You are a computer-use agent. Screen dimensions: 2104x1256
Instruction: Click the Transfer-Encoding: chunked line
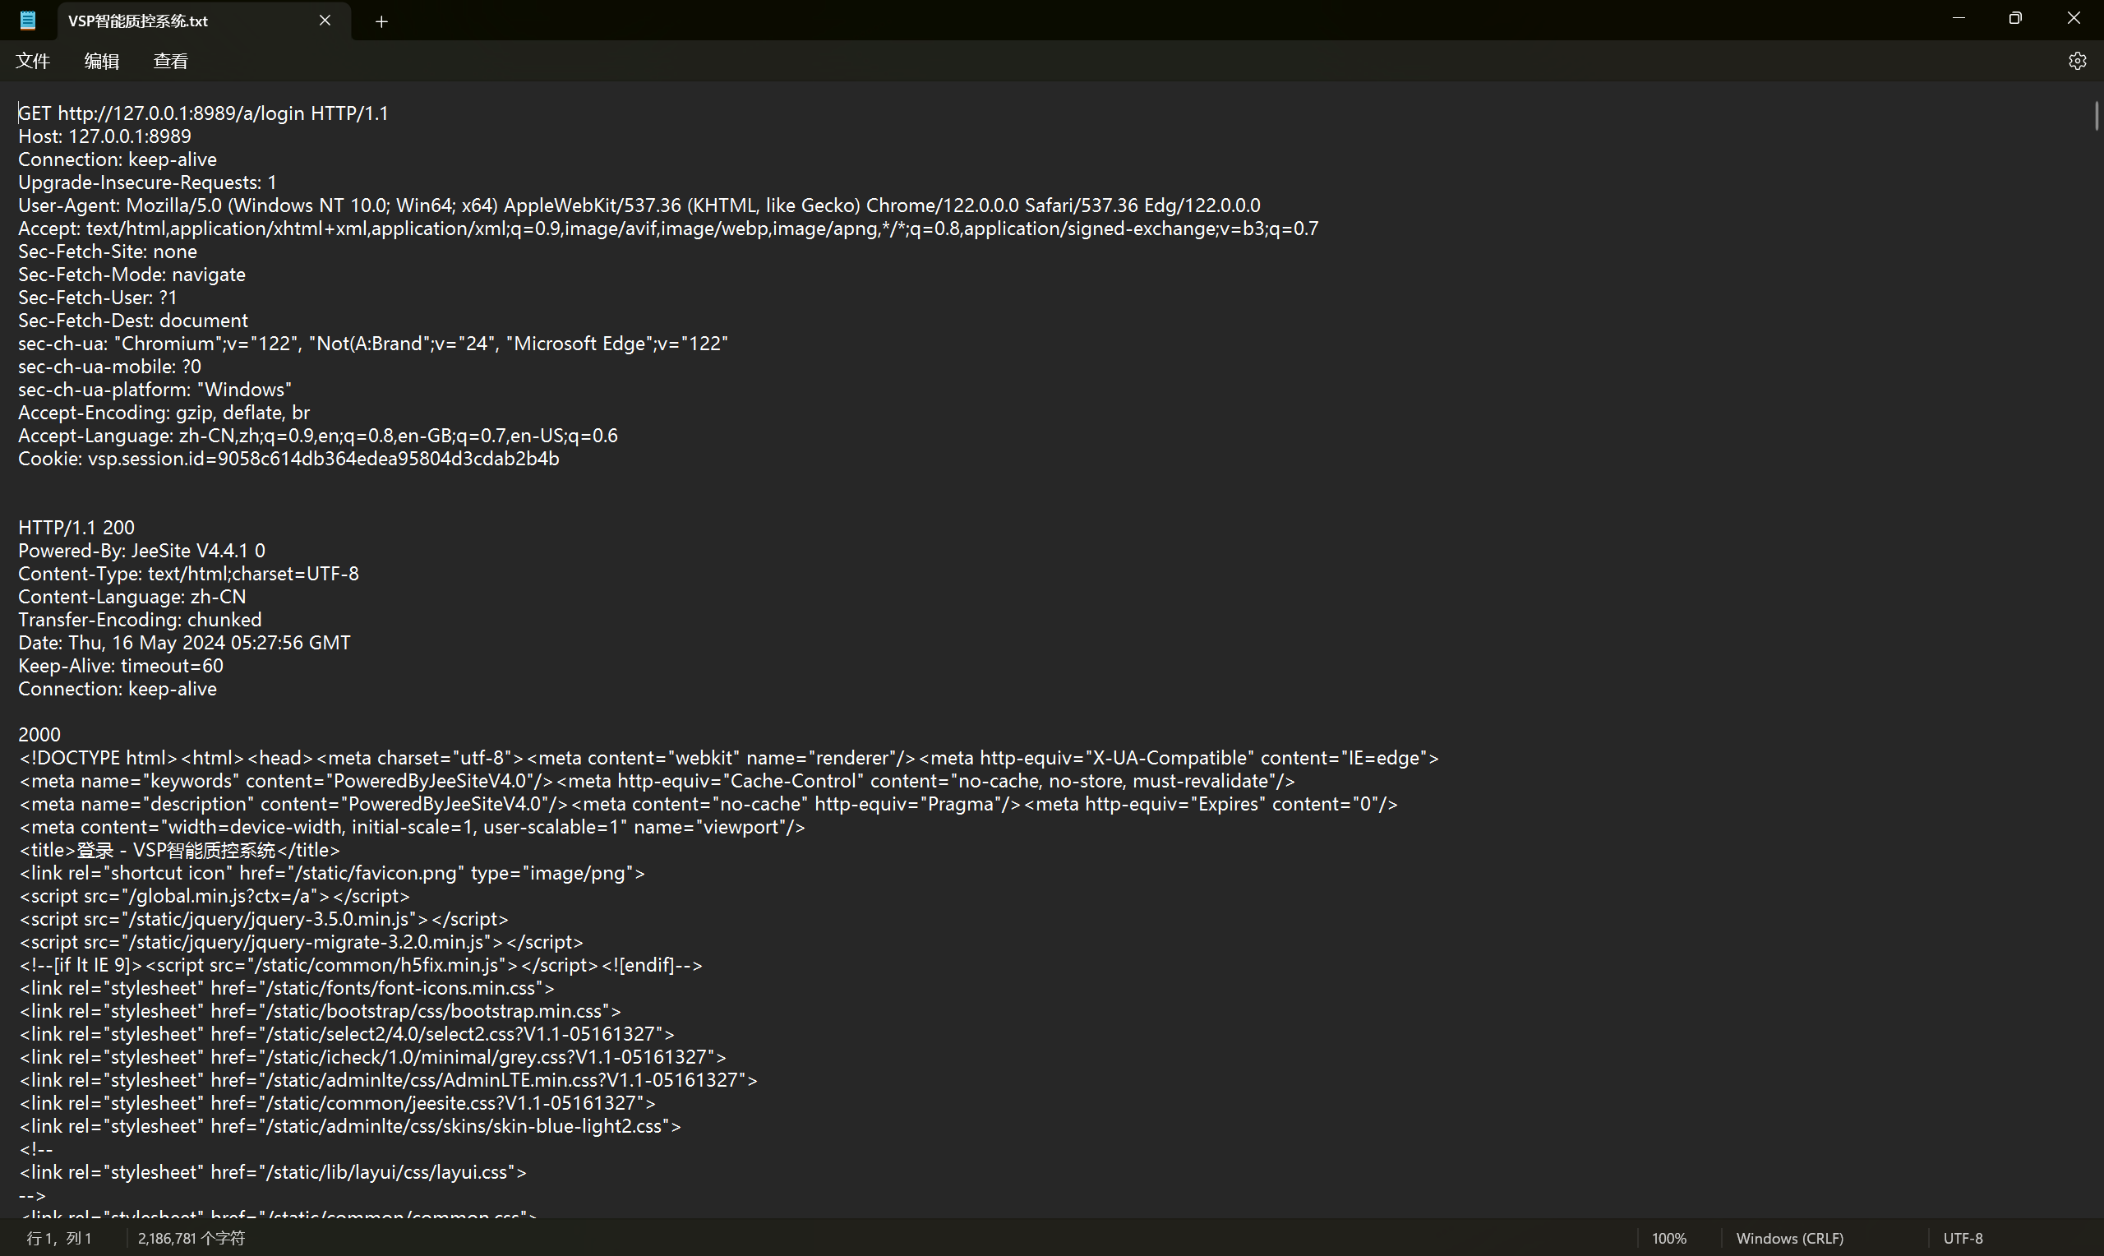140,621
